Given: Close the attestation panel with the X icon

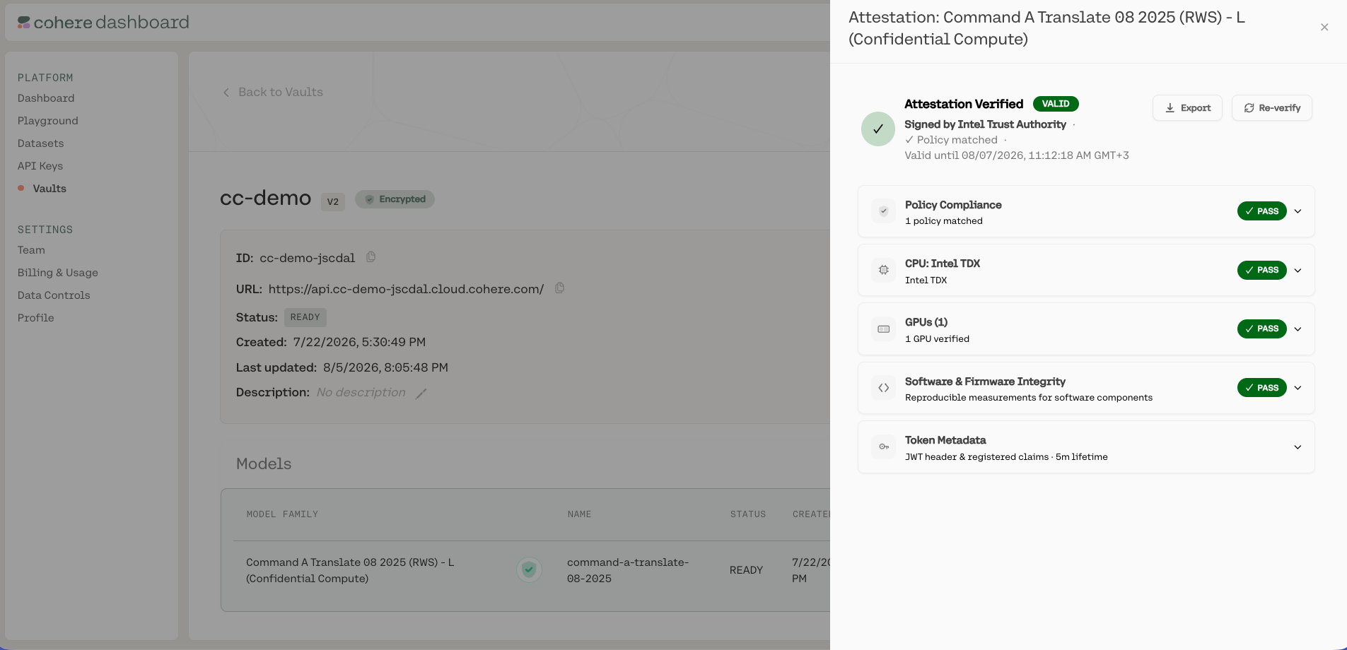Looking at the screenshot, I should click(x=1324, y=28).
